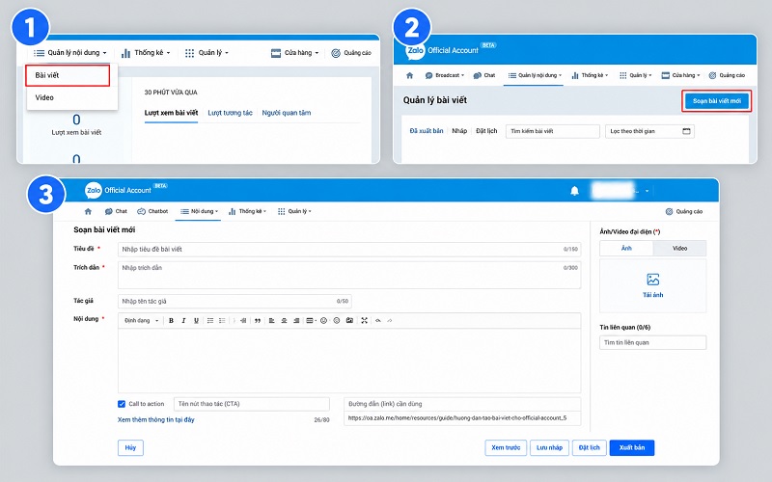
Task: Show Nháp drafts tab
Action: (459, 131)
